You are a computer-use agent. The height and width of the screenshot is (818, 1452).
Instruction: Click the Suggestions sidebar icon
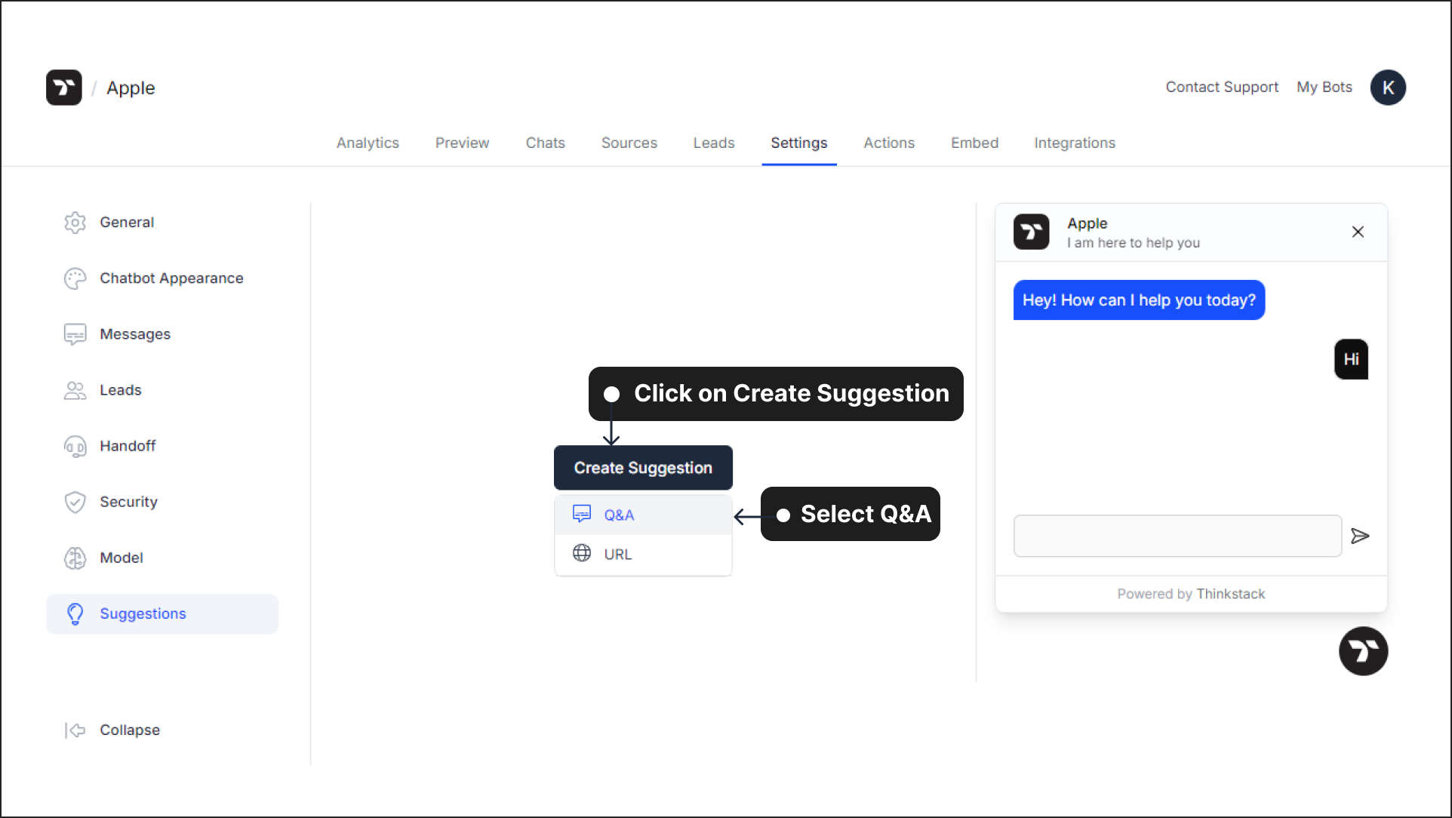coord(75,613)
